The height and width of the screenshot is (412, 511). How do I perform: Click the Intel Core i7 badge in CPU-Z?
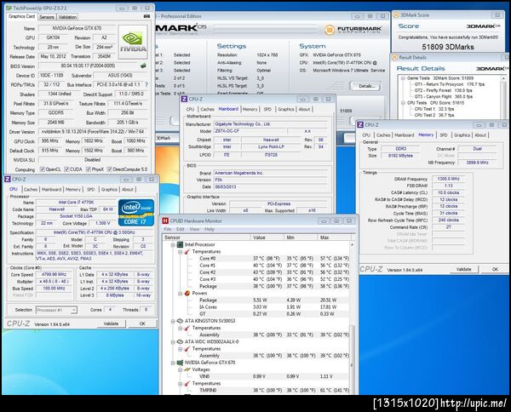point(136,212)
